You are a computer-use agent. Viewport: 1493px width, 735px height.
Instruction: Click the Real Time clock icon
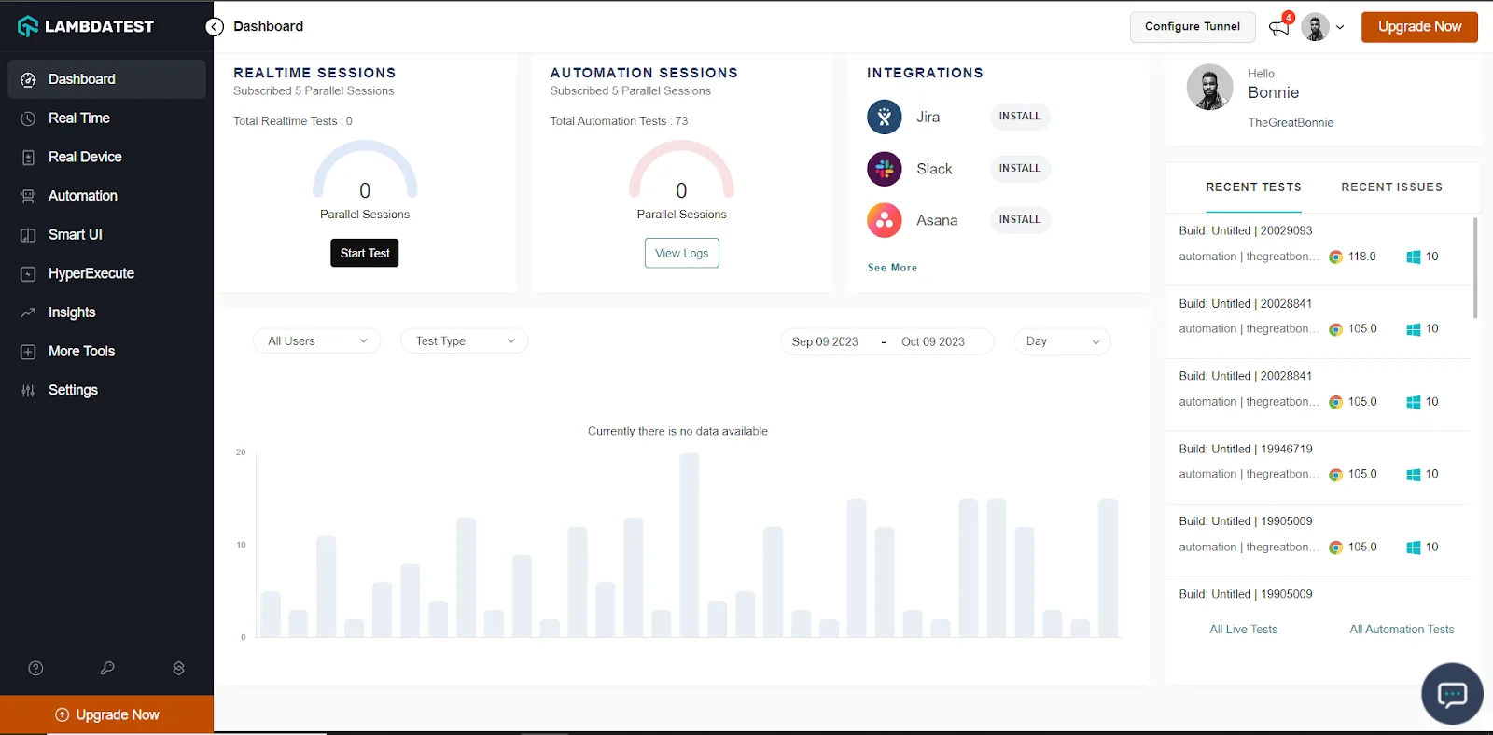28,118
